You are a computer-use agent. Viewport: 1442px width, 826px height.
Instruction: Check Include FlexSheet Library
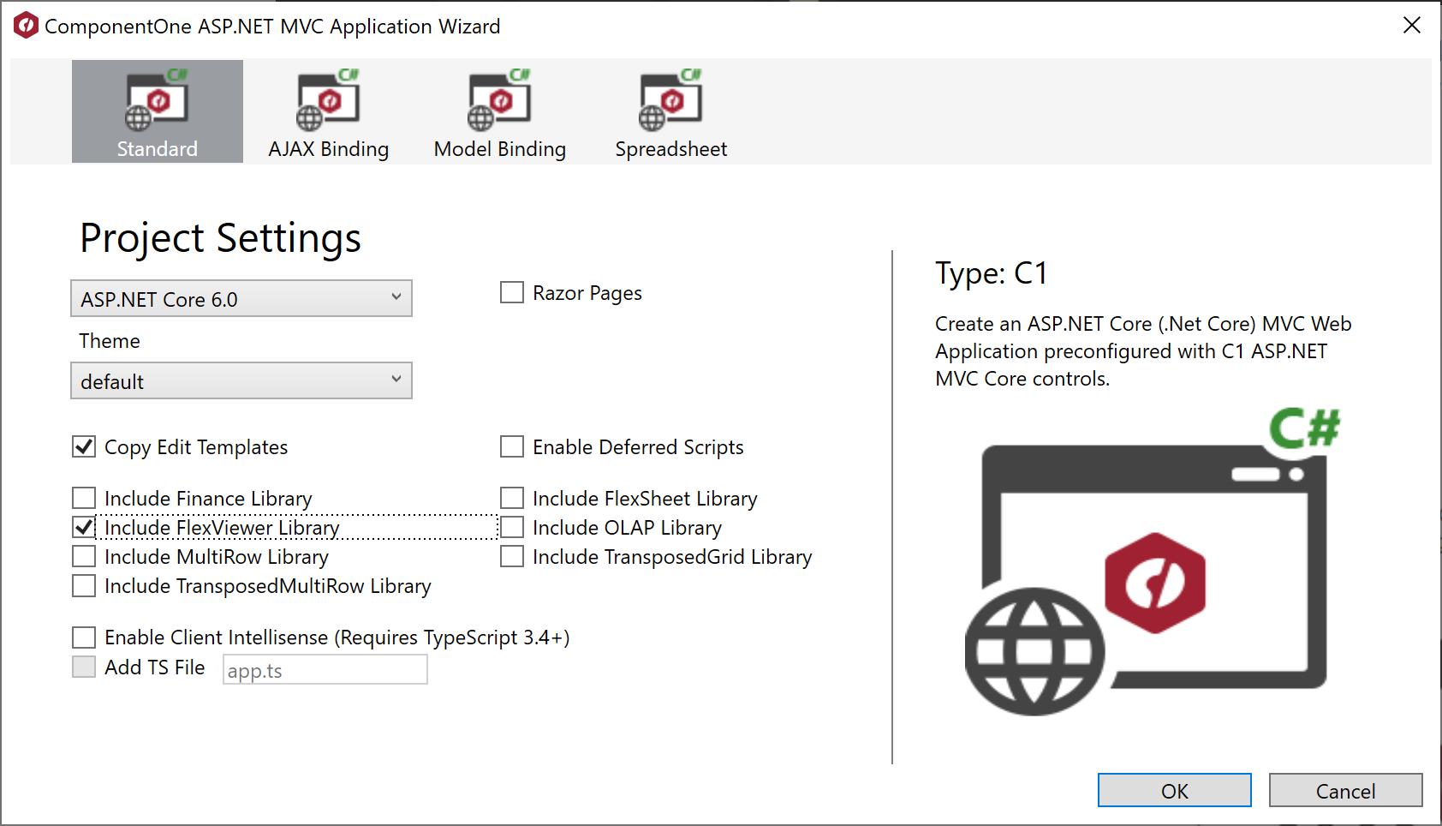pyautogui.click(x=512, y=499)
